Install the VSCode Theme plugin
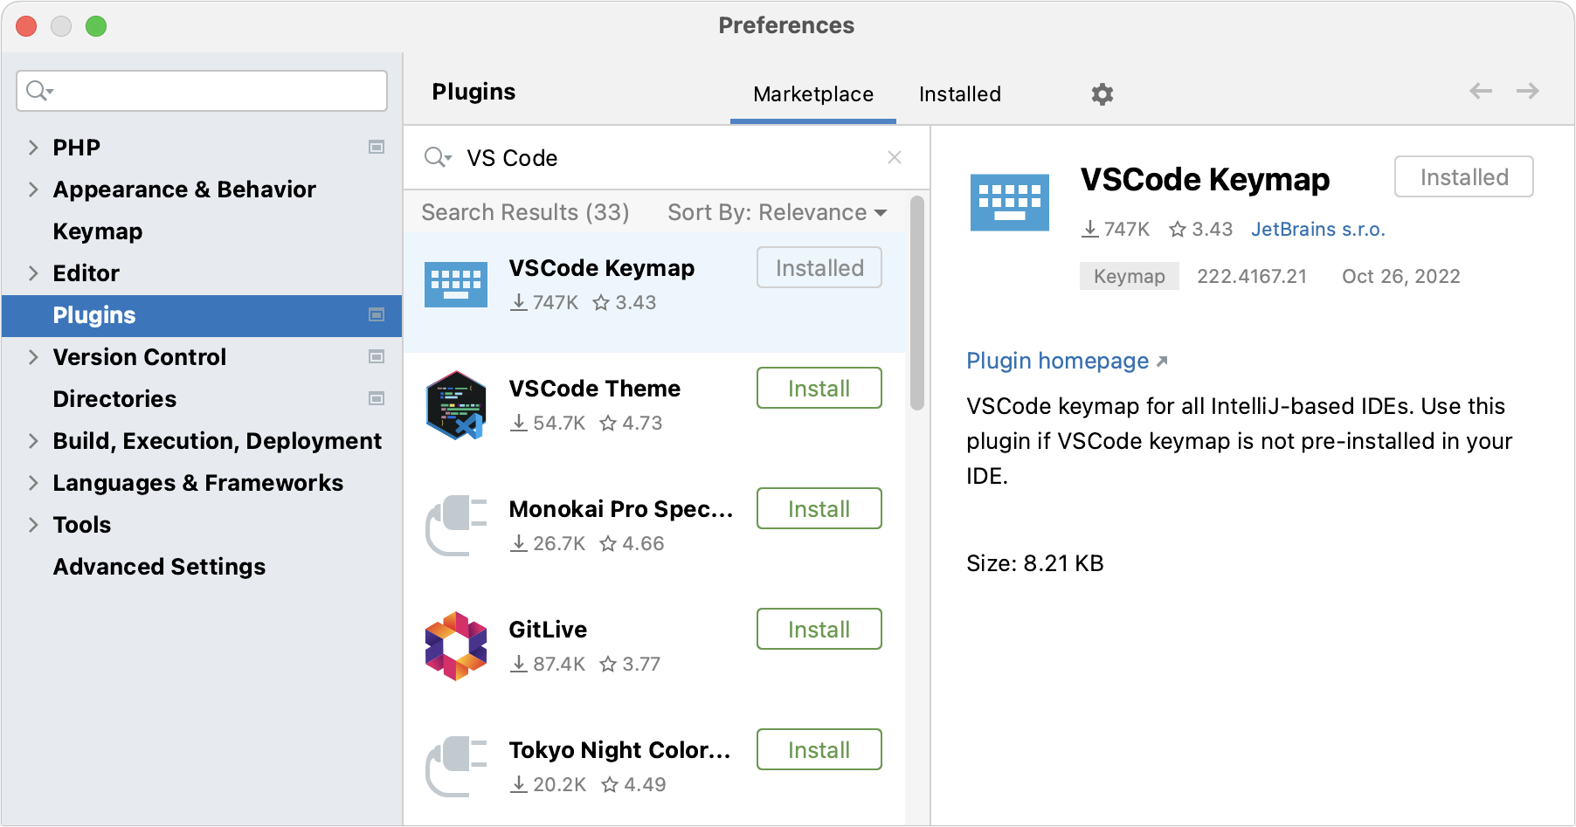The width and height of the screenshot is (1576, 827). tap(819, 388)
